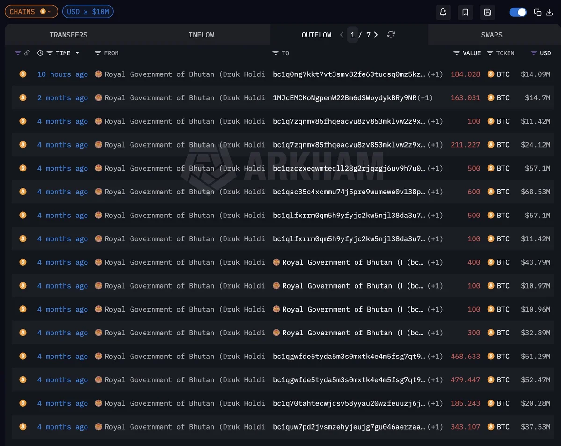Click the create alert bell icon
561x446 pixels.
pos(443,12)
